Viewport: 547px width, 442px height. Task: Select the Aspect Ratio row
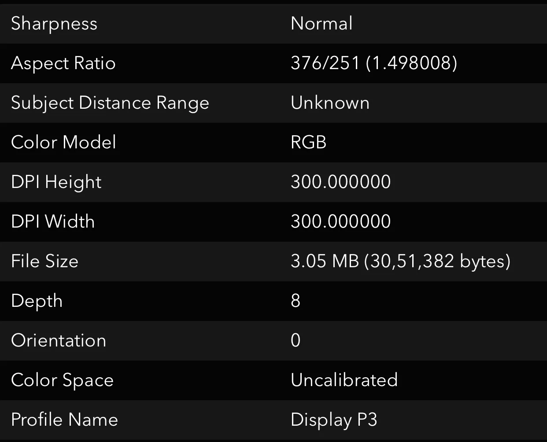click(63, 63)
